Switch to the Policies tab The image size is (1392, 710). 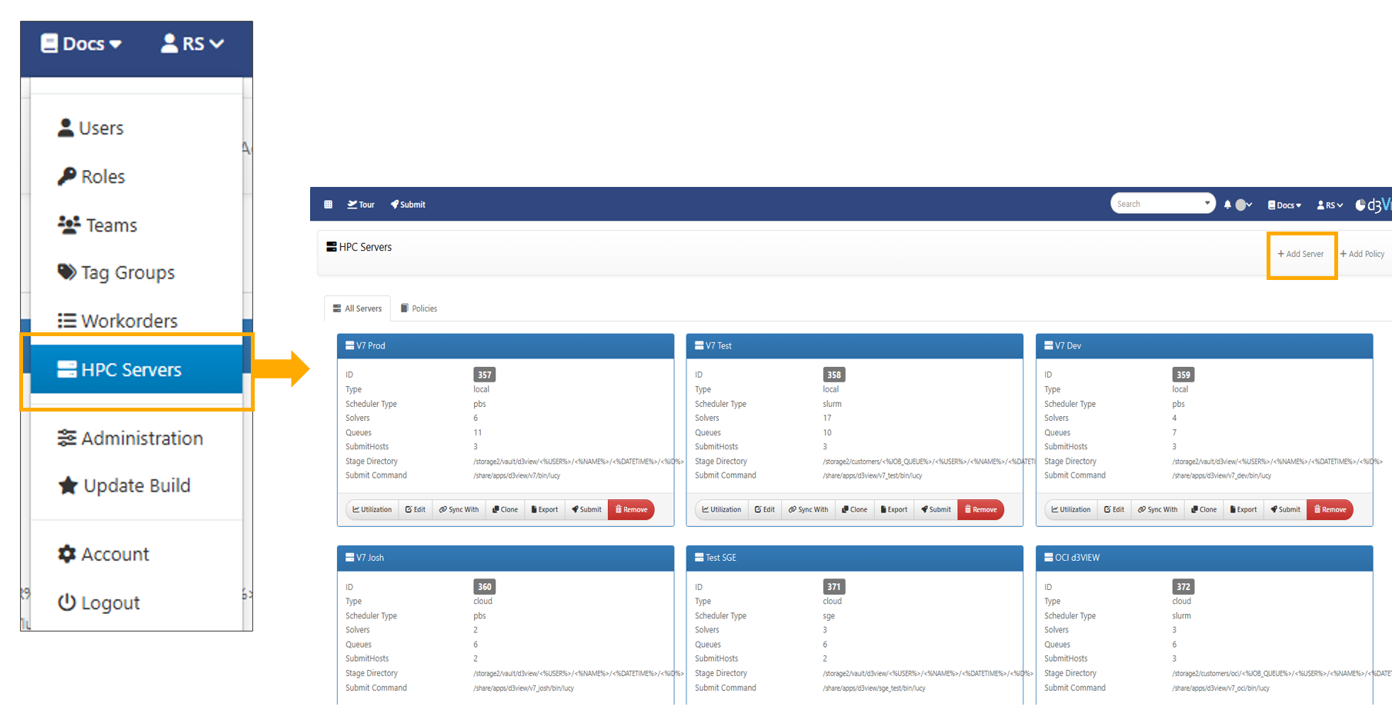(x=419, y=308)
